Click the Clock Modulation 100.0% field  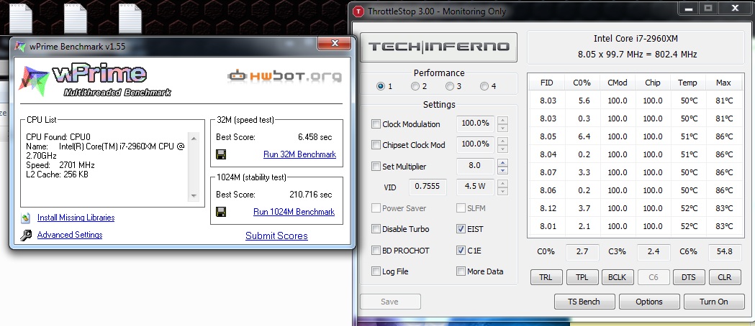click(475, 124)
